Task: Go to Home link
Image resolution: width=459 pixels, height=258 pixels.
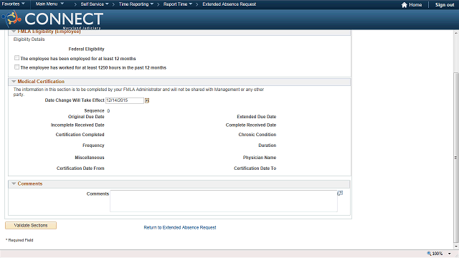Action: [x=415, y=5]
